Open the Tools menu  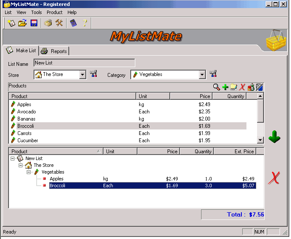(x=36, y=12)
